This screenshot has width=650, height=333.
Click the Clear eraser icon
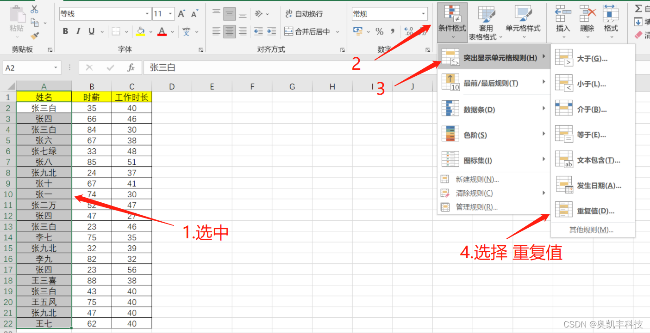pyautogui.click(x=638, y=35)
